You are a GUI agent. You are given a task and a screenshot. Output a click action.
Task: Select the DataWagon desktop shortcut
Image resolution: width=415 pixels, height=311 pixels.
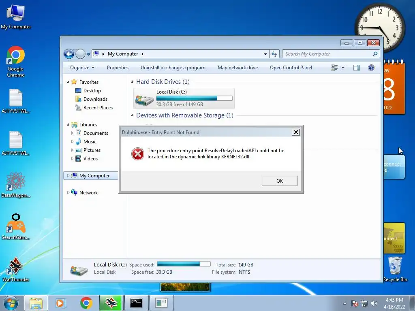tap(16, 185)
